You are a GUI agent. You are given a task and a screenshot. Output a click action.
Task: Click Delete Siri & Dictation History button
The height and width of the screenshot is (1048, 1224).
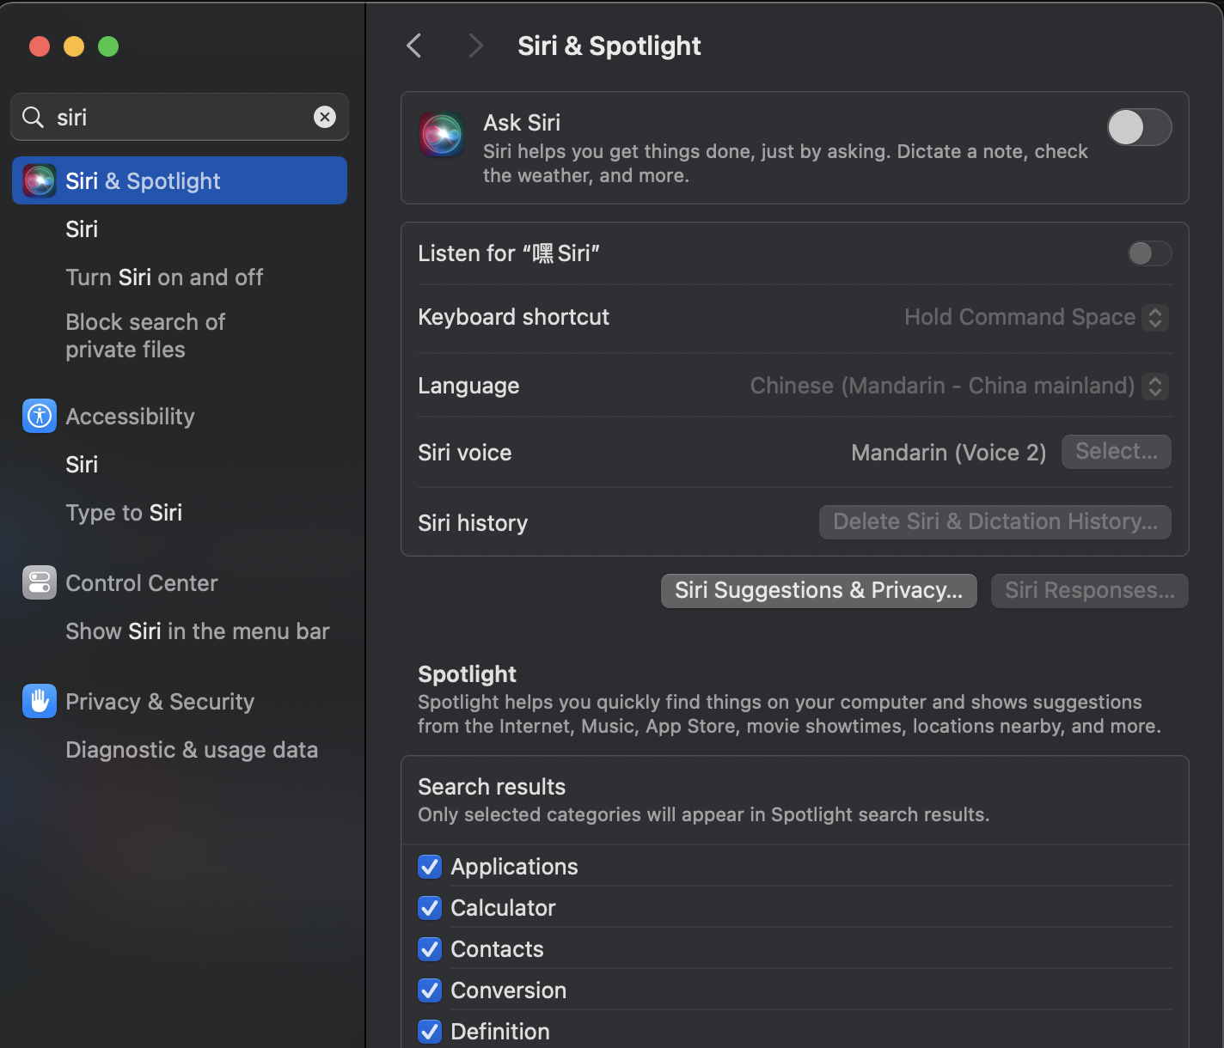994,522
